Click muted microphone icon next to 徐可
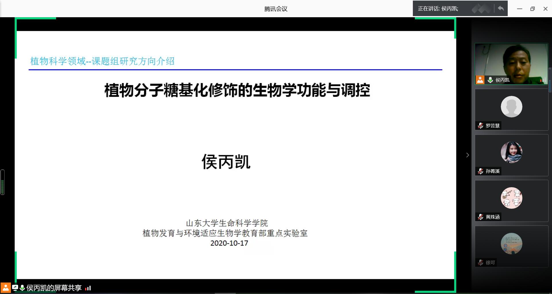The image size is (552, 294). tap(480, 262)
